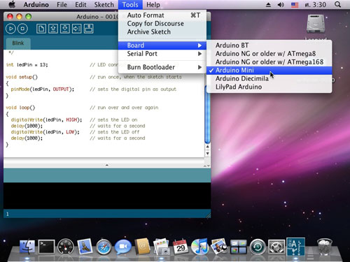350x262 pixels.
Task: Choose Arduino BT board
Action: [269, 45]
